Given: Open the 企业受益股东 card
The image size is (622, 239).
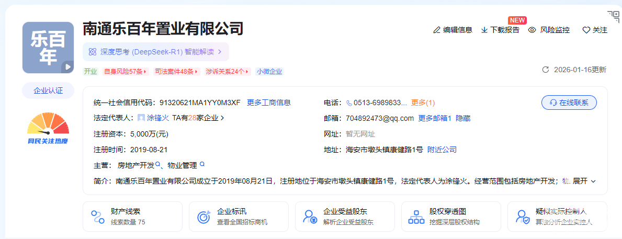Looking at the screenshot, I should (x=345, y=217).
